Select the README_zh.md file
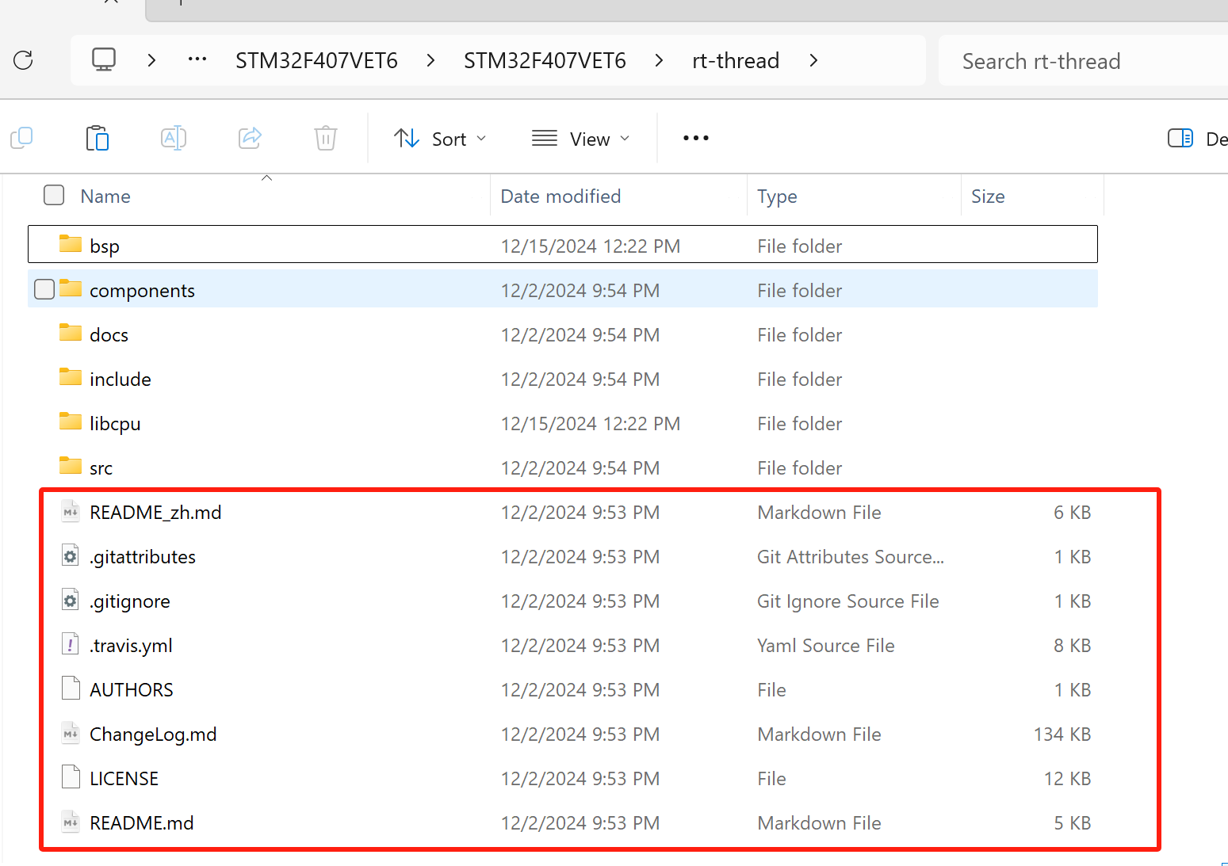1228x866 pixels. pos(155,513)
